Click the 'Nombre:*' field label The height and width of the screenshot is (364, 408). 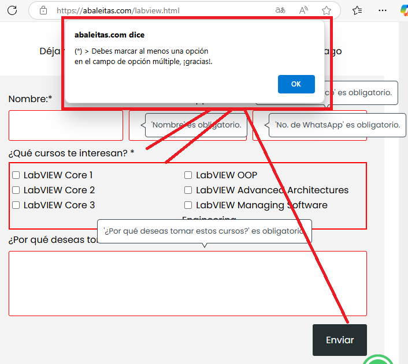tap(30, 99)
